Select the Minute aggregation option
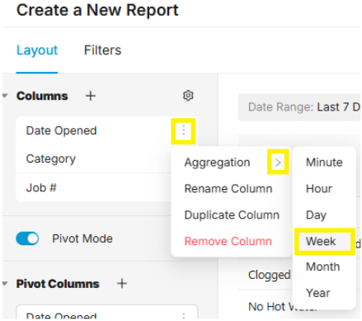The height and width of the screenshot is (321, 362). (x=324, y=163)
